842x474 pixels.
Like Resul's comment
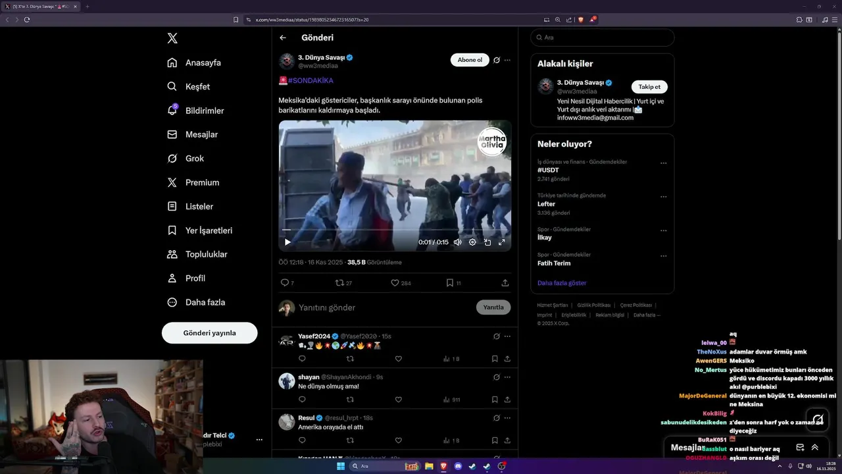click(399, 440)
